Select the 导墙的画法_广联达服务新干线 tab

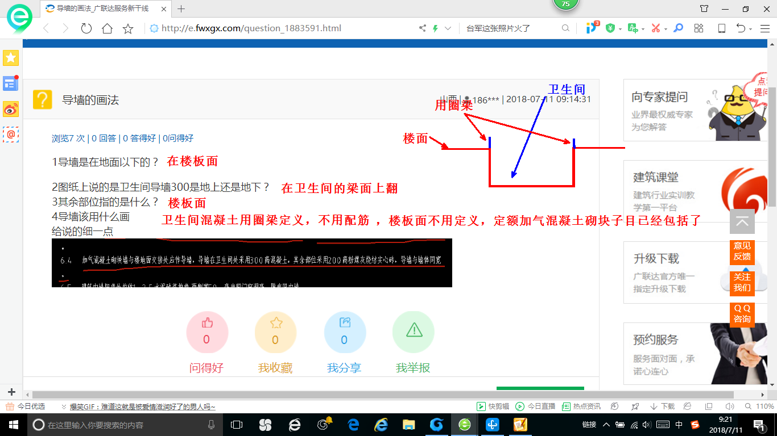[x=105, y=9]
